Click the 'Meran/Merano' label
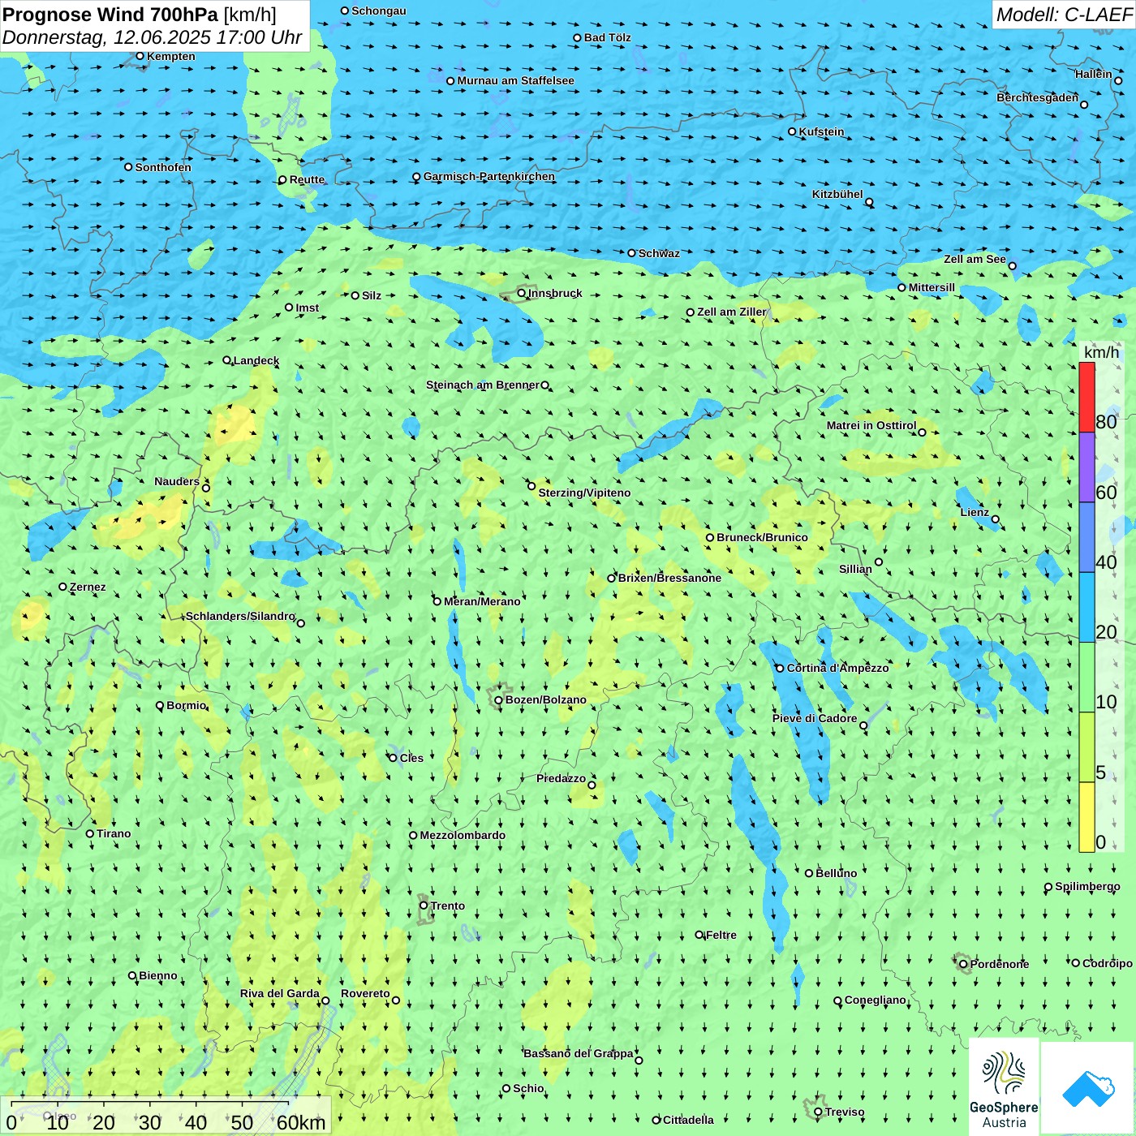1136x1136 pixels. pyautogui.click(x=482, y=601)
